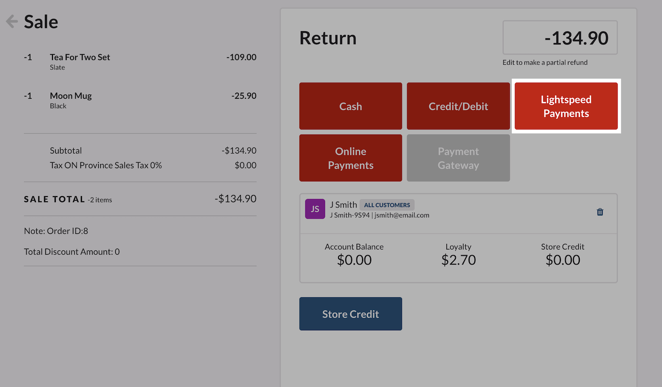The image size is (662, 387).
Task: Choose Credit/Debit as refund method
Action: pos(458,106)
